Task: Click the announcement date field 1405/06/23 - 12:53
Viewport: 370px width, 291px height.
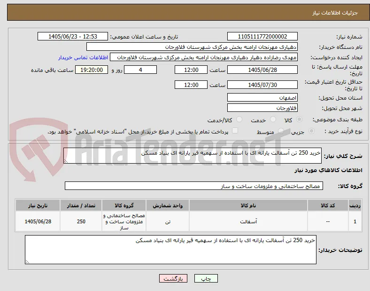Action: 73,36
